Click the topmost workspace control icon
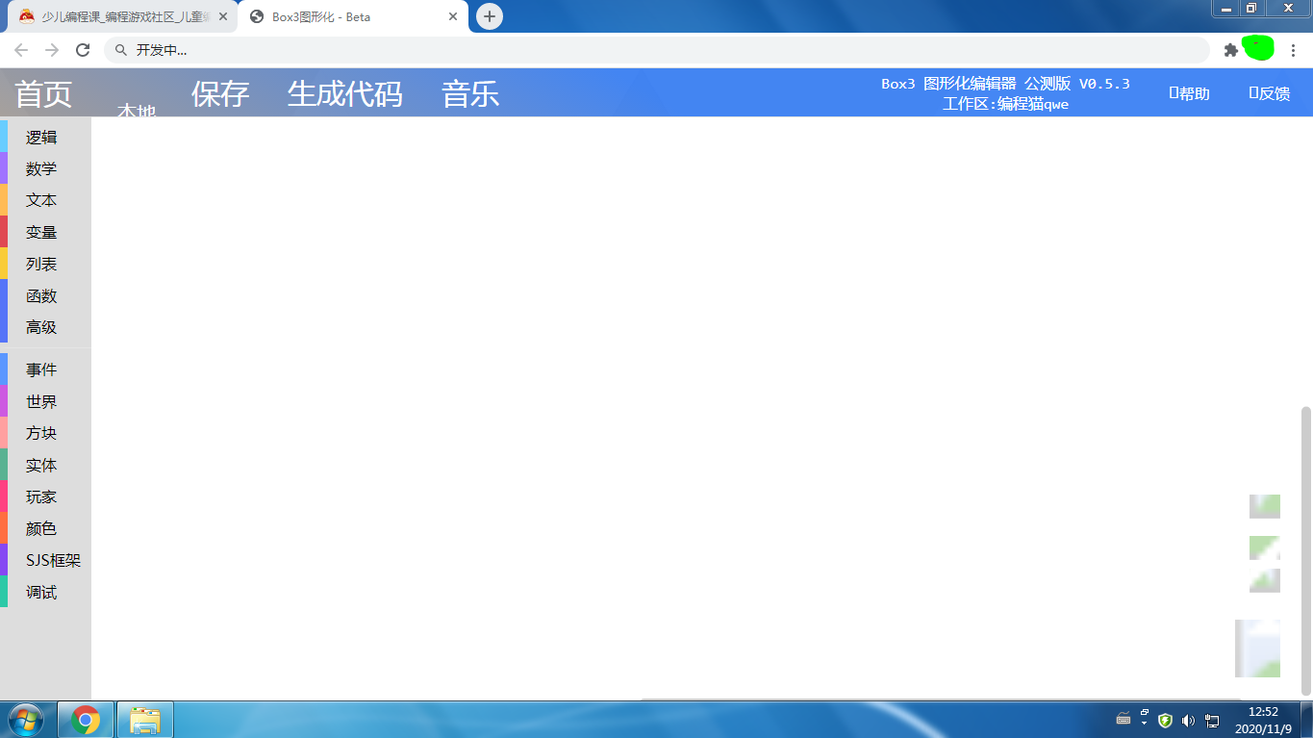The width and height of the screenshot is (1313, 738). pyautogui.click(x=1265, y=506)
